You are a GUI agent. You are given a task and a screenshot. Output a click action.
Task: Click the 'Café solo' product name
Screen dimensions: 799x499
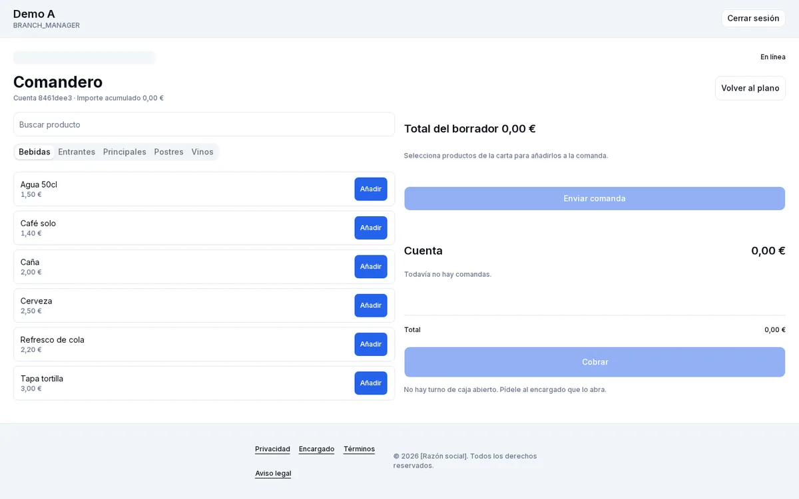pos(38,224)
